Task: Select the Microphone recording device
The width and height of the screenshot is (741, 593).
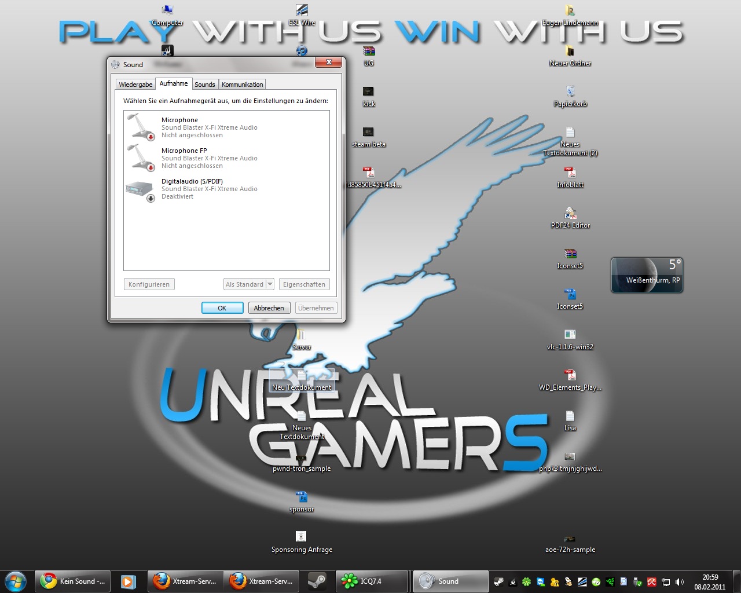Action: coord(226,127)
